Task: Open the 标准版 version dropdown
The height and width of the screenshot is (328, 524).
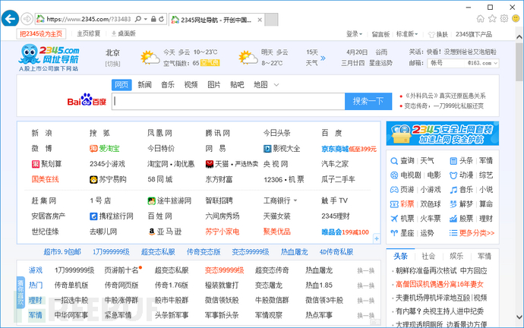Action: 407,33
